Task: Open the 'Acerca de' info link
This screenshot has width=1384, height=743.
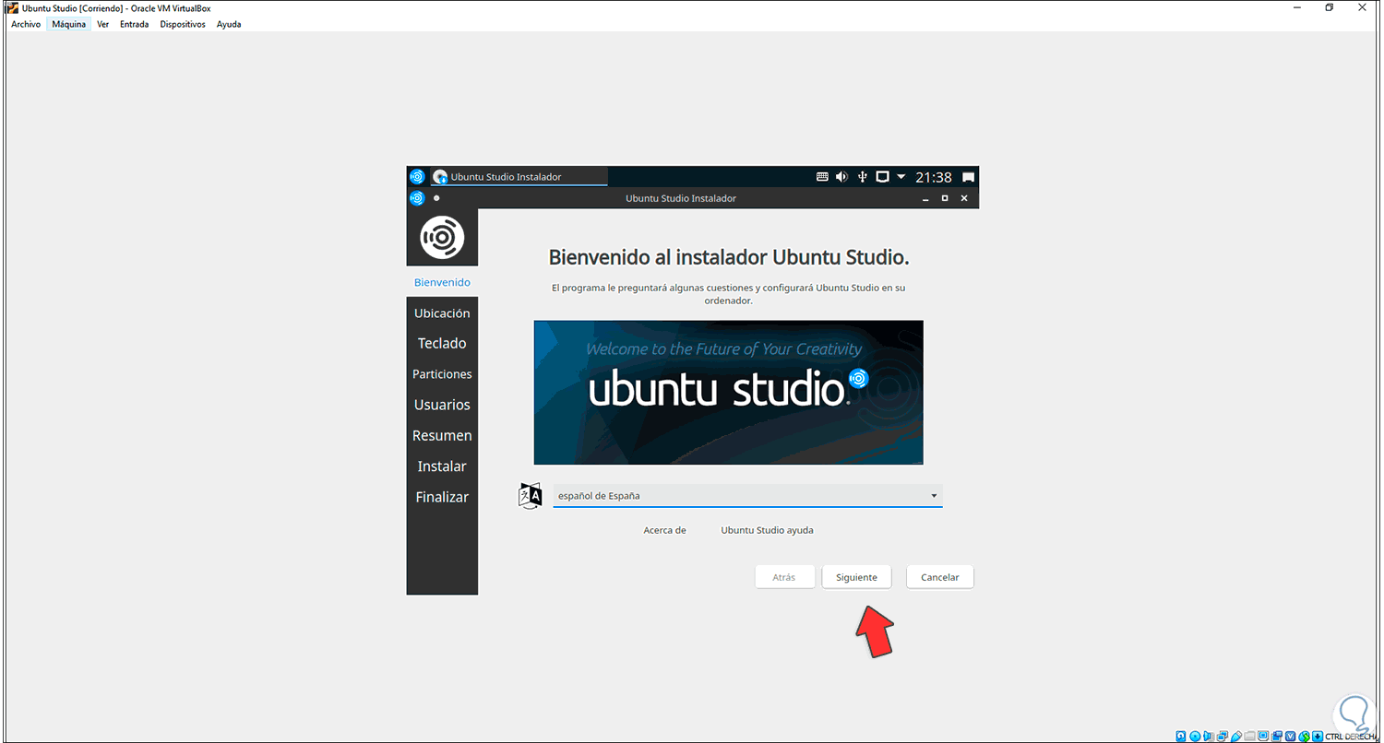Action: pyautogui.click(x=665, y=530)
